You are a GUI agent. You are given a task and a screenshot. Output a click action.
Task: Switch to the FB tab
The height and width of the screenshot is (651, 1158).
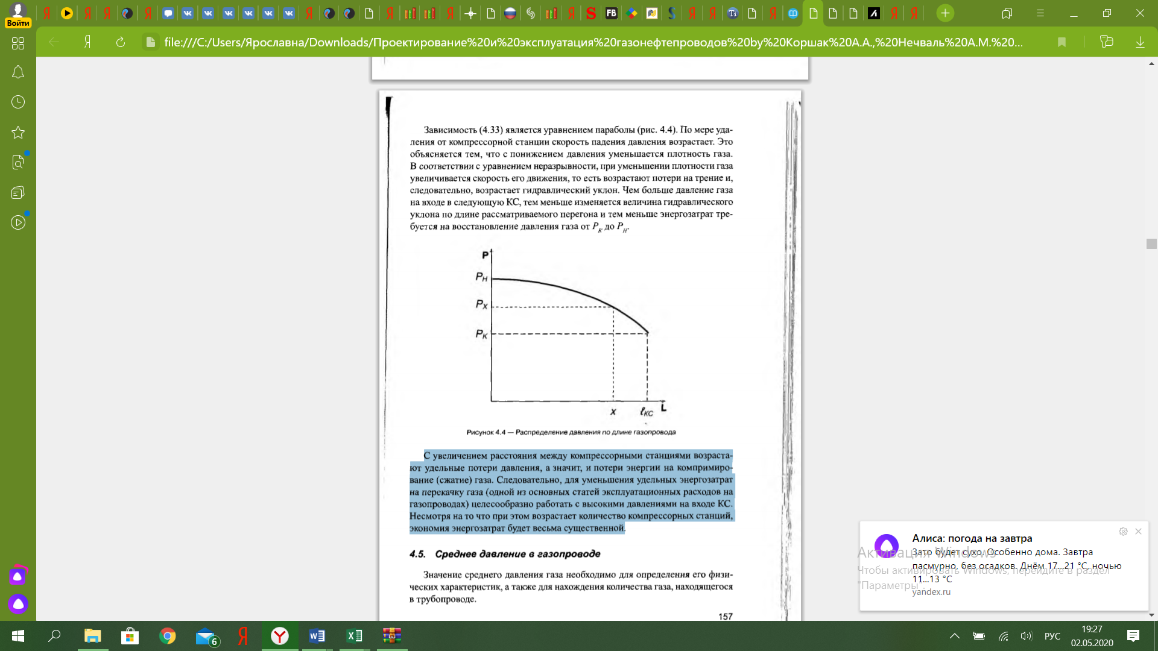point(611,13)
